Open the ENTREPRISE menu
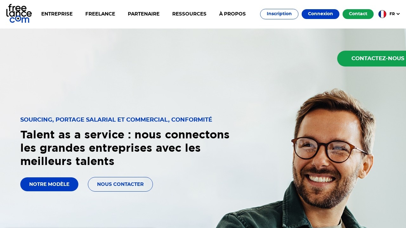 57,14
